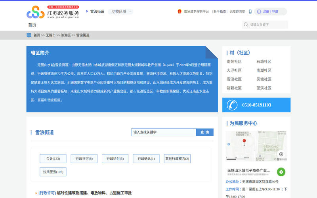This screenshot has height=198, width=317.
Task: Select the 行政许可(8) filter
Action: tap(84, 159)
